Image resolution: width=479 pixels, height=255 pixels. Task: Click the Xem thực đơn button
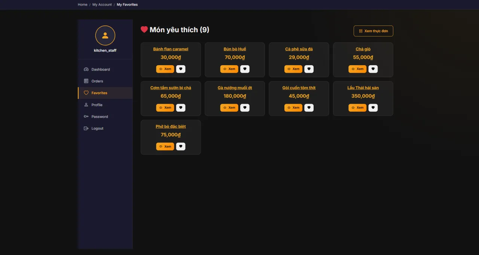click(373, 31)
